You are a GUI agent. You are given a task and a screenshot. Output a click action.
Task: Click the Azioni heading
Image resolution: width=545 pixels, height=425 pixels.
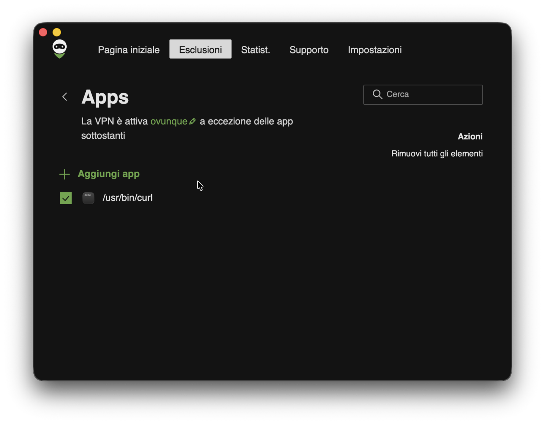[x=470, y=137]
